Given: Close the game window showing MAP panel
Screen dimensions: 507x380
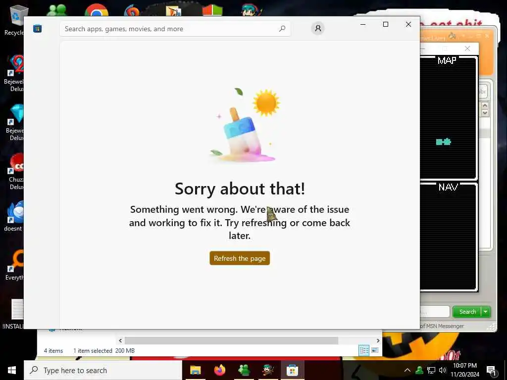Looking at the screenshot, I should (x=467, y=48).
